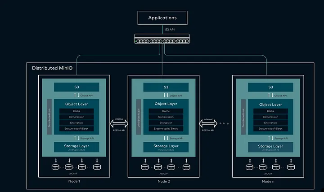
Task: Click the Encryption row in Node 2
Action: pos(166,123)
